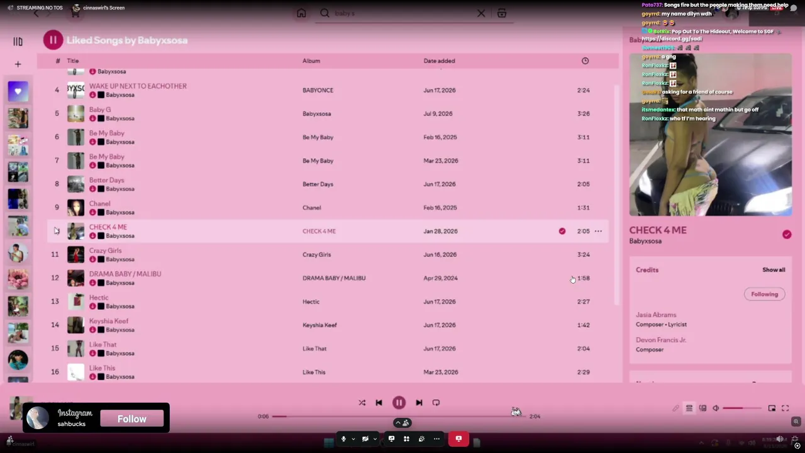Click the duration clock column header

pyautogui.click(x=585, y=61)
